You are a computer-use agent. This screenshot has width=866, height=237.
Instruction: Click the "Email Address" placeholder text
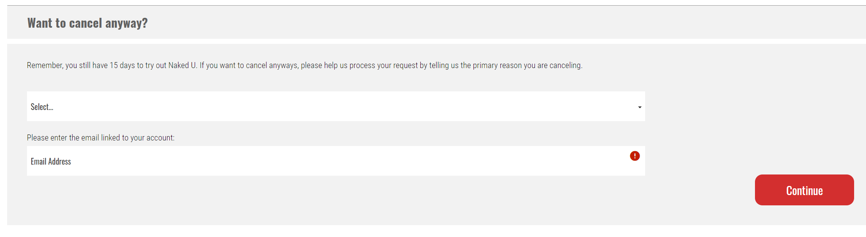click(51, 161)
